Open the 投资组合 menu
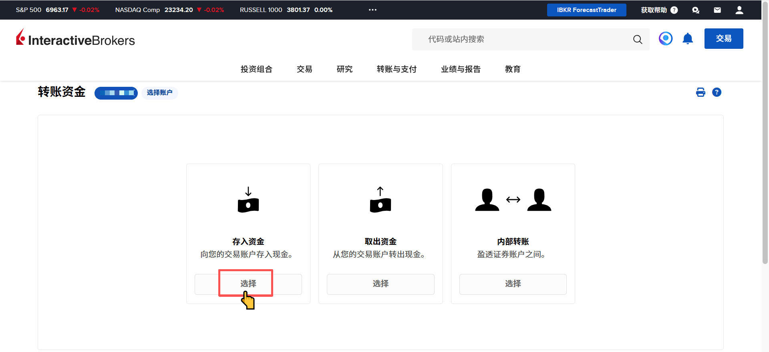The image size is (769, 352). (256, 69)
